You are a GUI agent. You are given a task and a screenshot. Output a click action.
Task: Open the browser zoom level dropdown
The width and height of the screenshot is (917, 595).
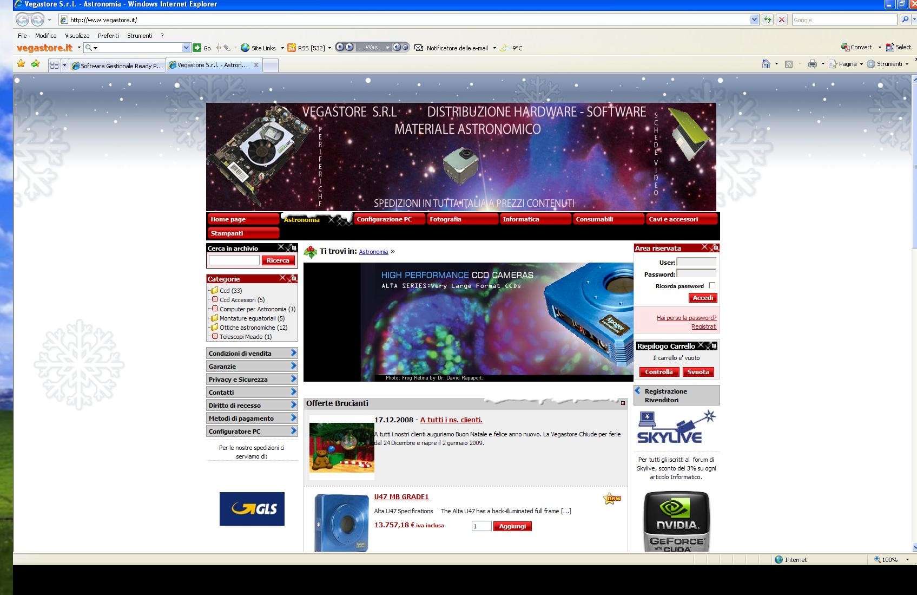907,560
